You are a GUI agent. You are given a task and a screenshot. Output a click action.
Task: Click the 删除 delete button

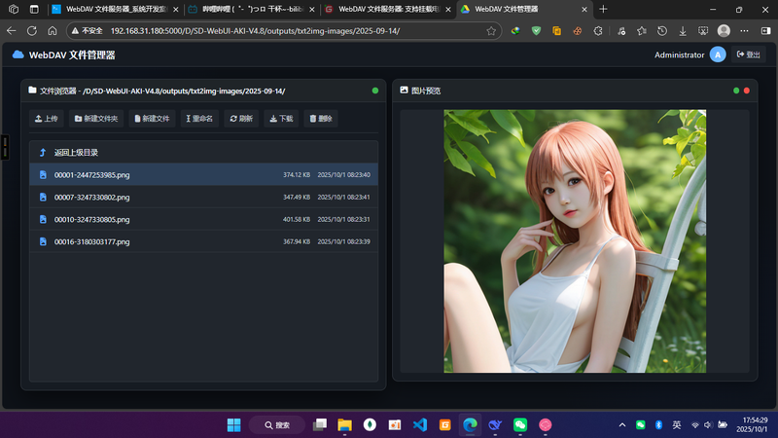[321, 119]
